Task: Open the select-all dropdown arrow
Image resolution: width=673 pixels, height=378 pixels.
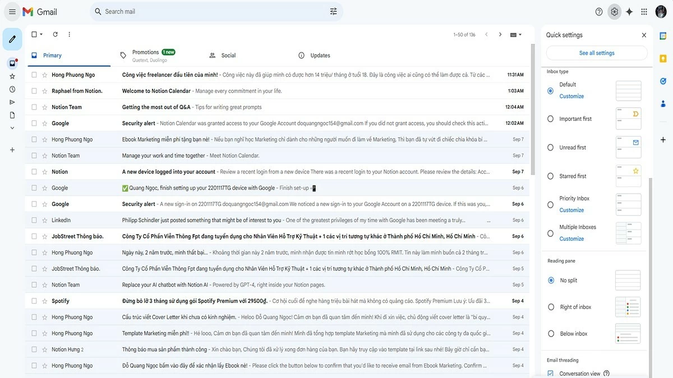Action: 42,34
